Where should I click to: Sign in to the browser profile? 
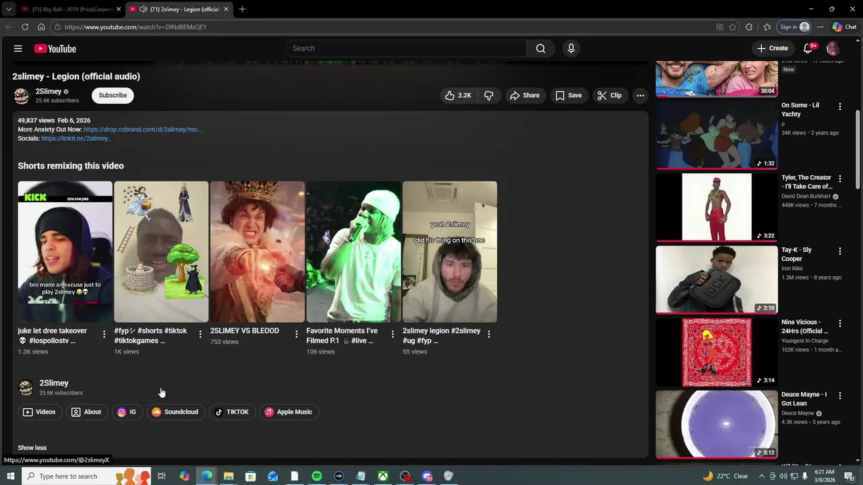click(794, 27)
